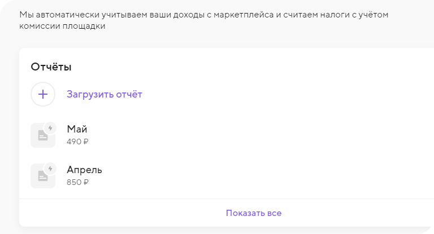Click lightning badge on Апрель report
Viewport: 434px width, 234px height.
50,169
